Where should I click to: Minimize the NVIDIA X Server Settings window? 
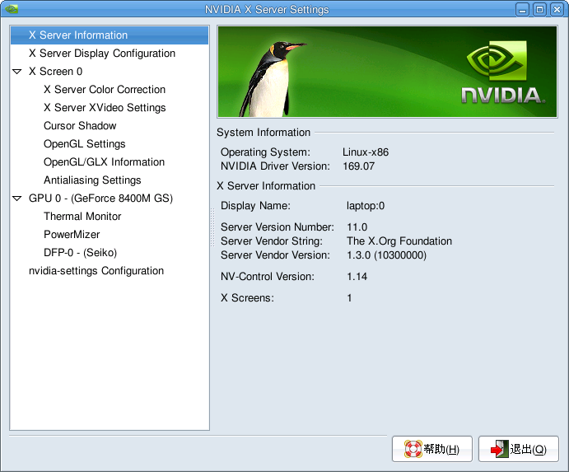[523, 9]
